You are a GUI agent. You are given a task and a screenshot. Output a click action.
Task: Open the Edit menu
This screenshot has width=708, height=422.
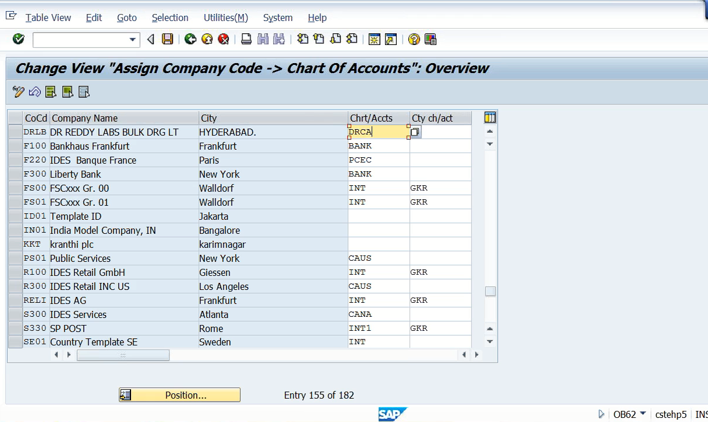pos(94,18)
